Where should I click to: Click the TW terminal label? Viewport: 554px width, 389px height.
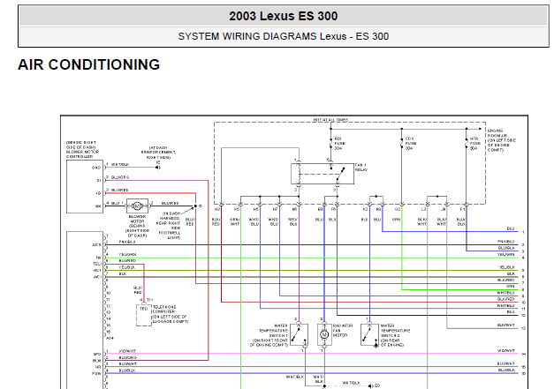[x=99, y=258]
